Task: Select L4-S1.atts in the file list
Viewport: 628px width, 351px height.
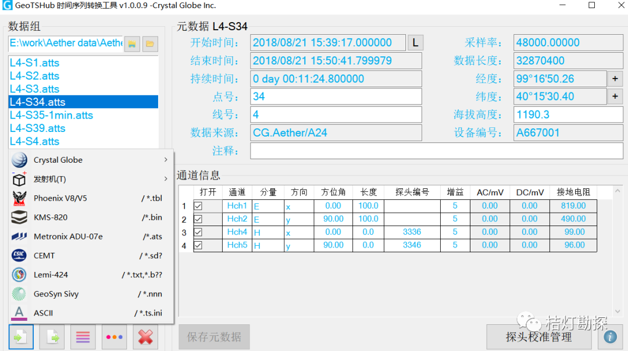Action: (x=83, y=63)
